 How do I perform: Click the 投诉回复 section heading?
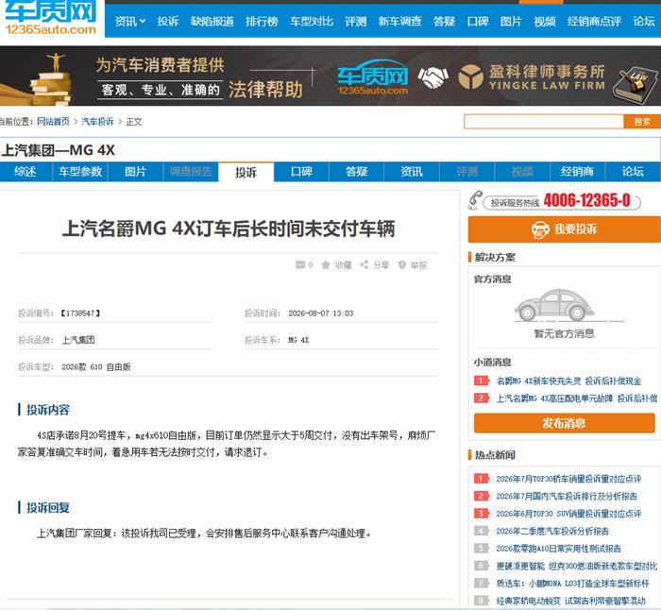tap(48, 508)
